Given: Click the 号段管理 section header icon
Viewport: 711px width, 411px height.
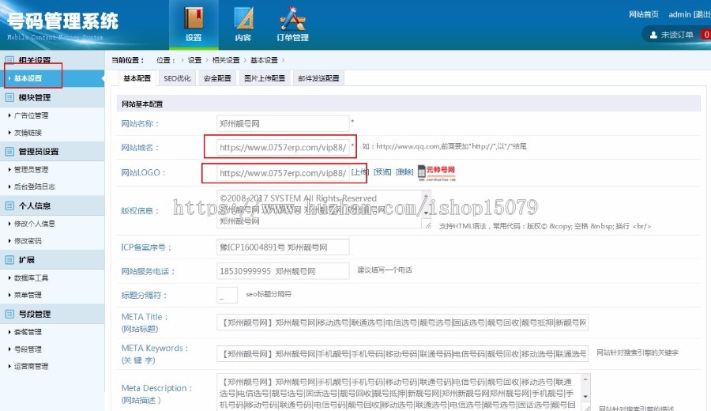Looking at the screenshot, I should point(9,314).
